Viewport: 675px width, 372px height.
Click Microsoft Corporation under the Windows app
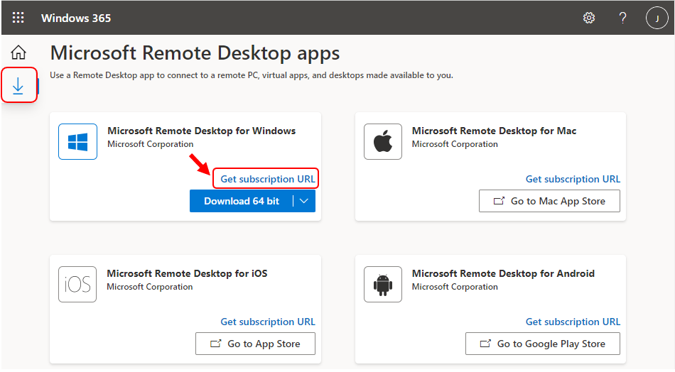(150, 144)
